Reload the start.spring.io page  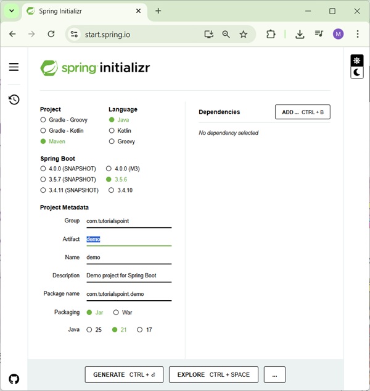(x=51, y=34)
